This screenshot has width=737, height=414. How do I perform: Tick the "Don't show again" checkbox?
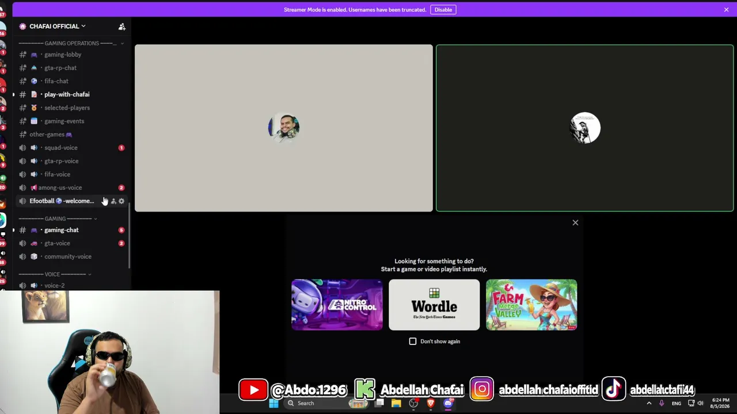click(413, 342)
